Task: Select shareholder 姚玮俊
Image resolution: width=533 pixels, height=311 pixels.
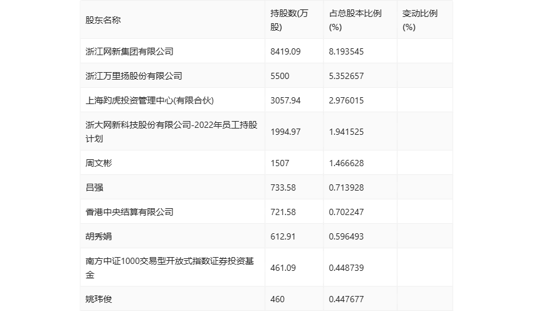Action: click(98, 298)
